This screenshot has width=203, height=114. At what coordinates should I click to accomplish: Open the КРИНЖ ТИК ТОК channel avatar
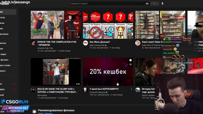(33, 43)
